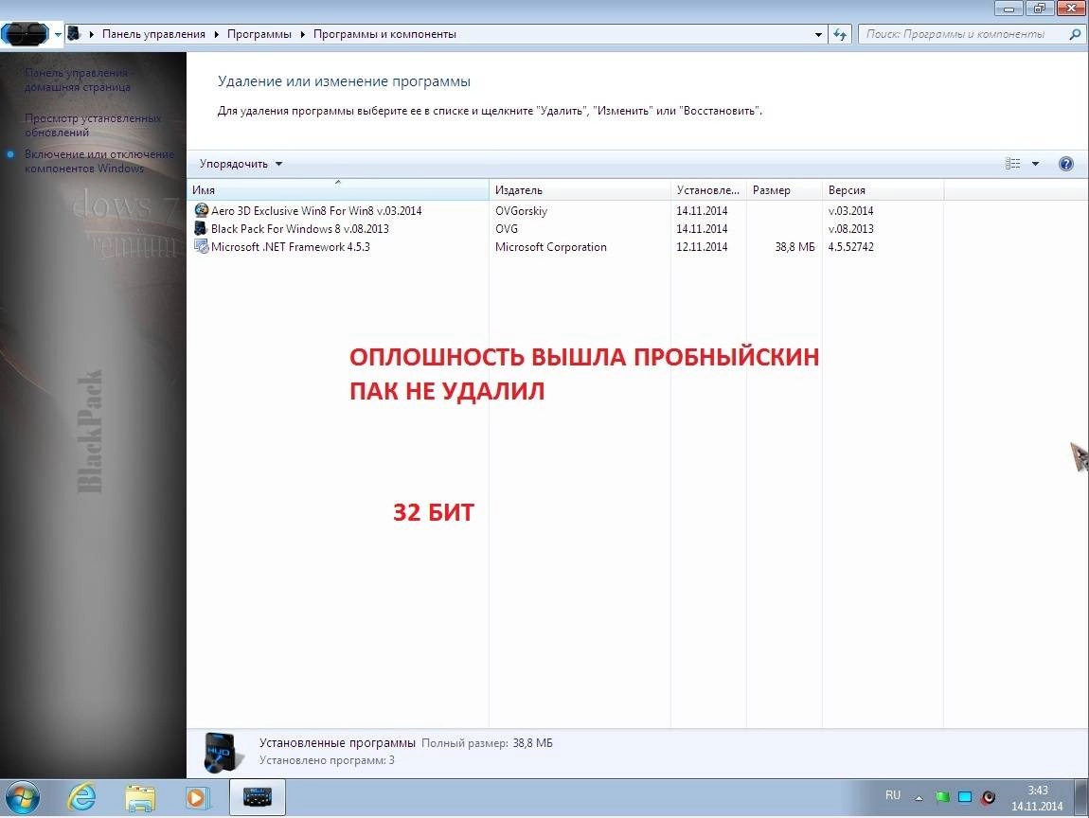The width and height of the screenshot is (1089, 818).
Task: Click the 'RU' language indicator
Action: tap(893, 796)
